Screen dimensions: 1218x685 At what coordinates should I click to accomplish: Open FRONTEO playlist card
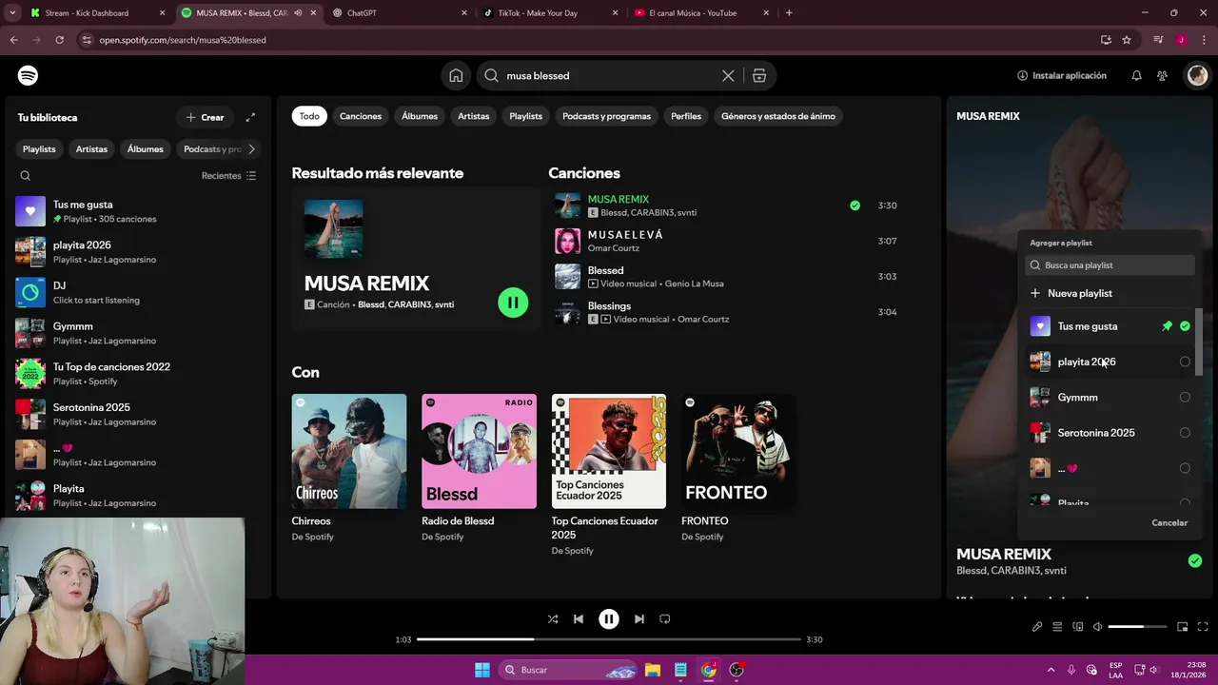(x=738, y=467)
